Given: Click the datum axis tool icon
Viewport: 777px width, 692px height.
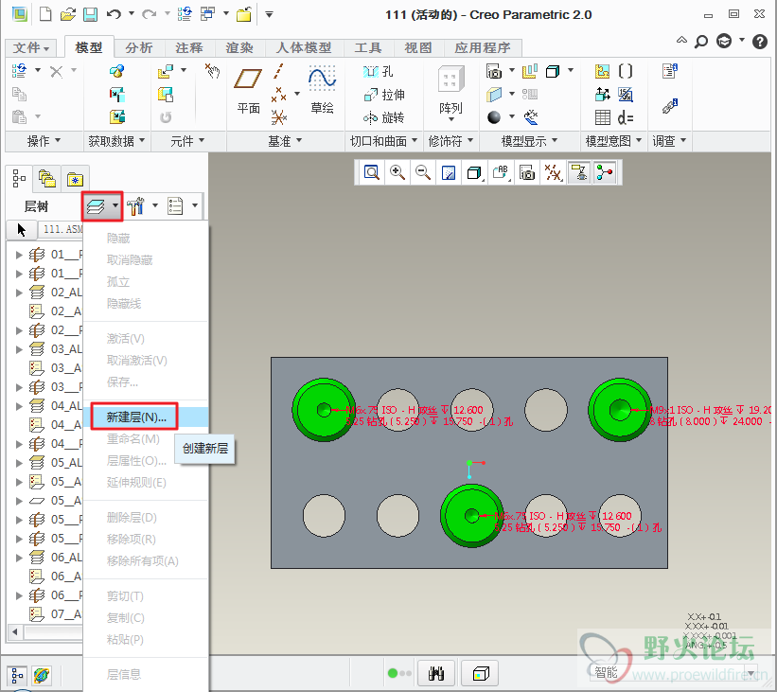Looking at the screenshot, I should click(278, 71).
